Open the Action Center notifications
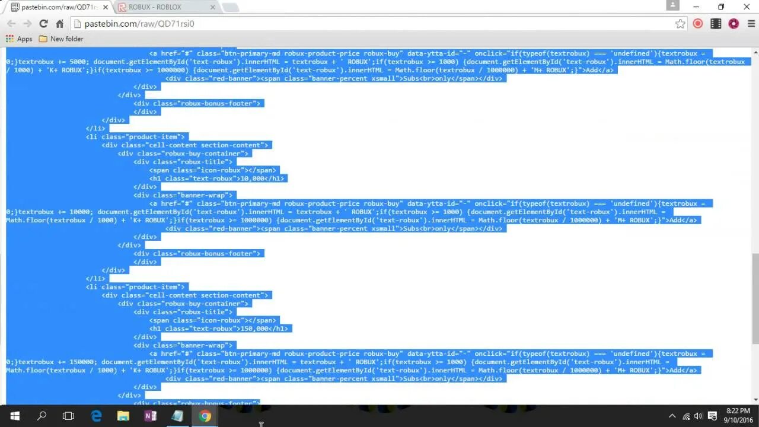This screenshot has height=427, width=759. coord(713,416)
